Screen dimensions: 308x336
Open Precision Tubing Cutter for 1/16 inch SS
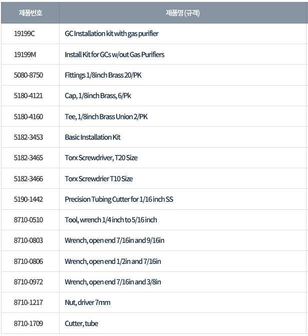pos(119,199)
